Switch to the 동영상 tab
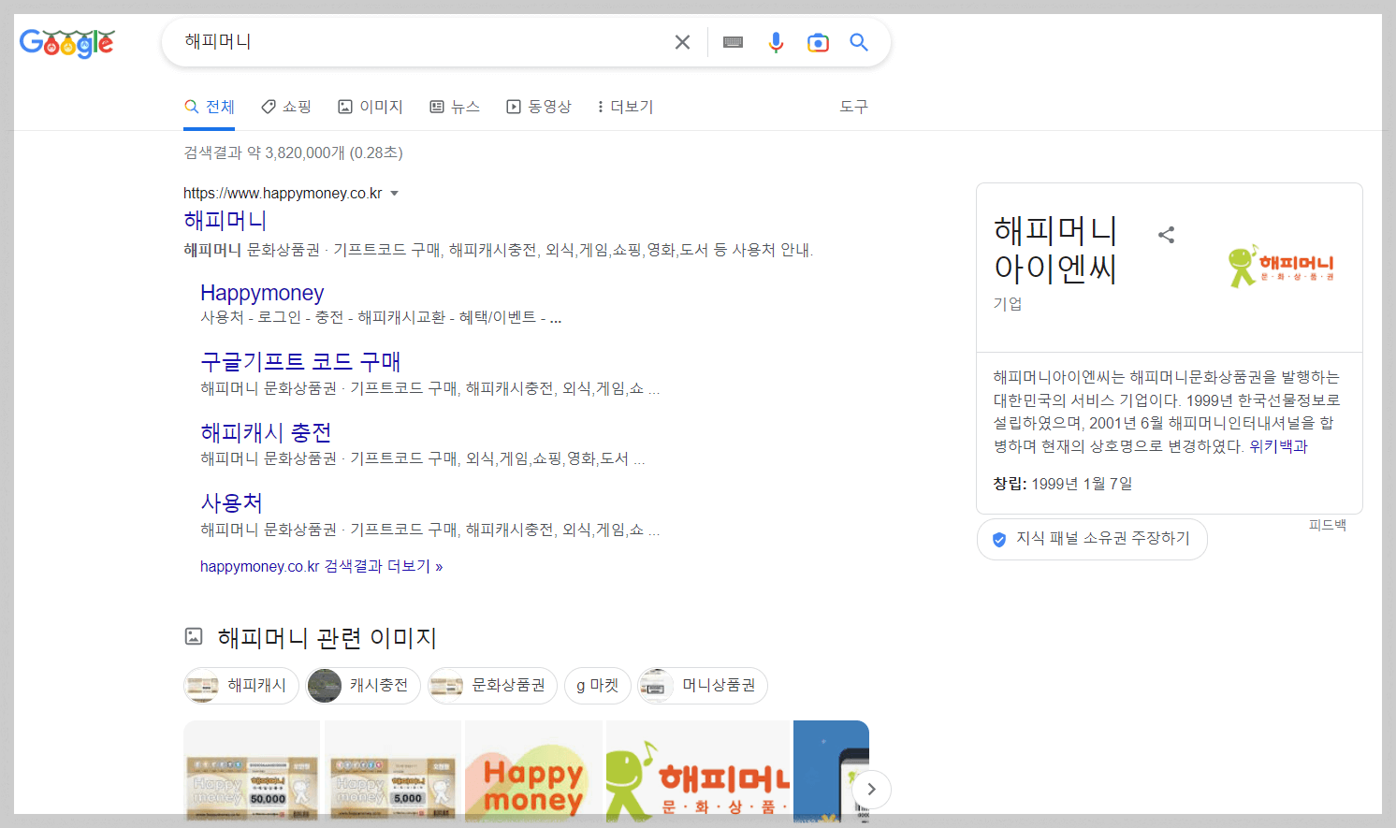1396x828 pixels. click(539, 106)
